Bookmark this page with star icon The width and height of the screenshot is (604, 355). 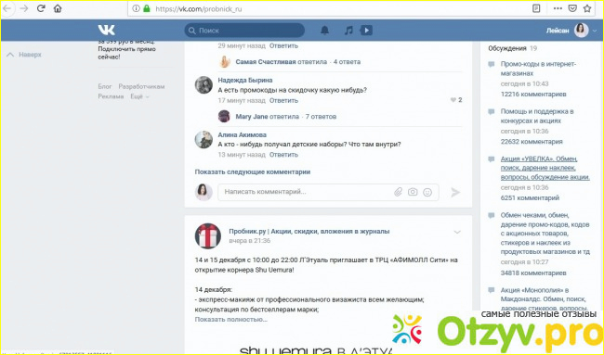pos(587,8)
